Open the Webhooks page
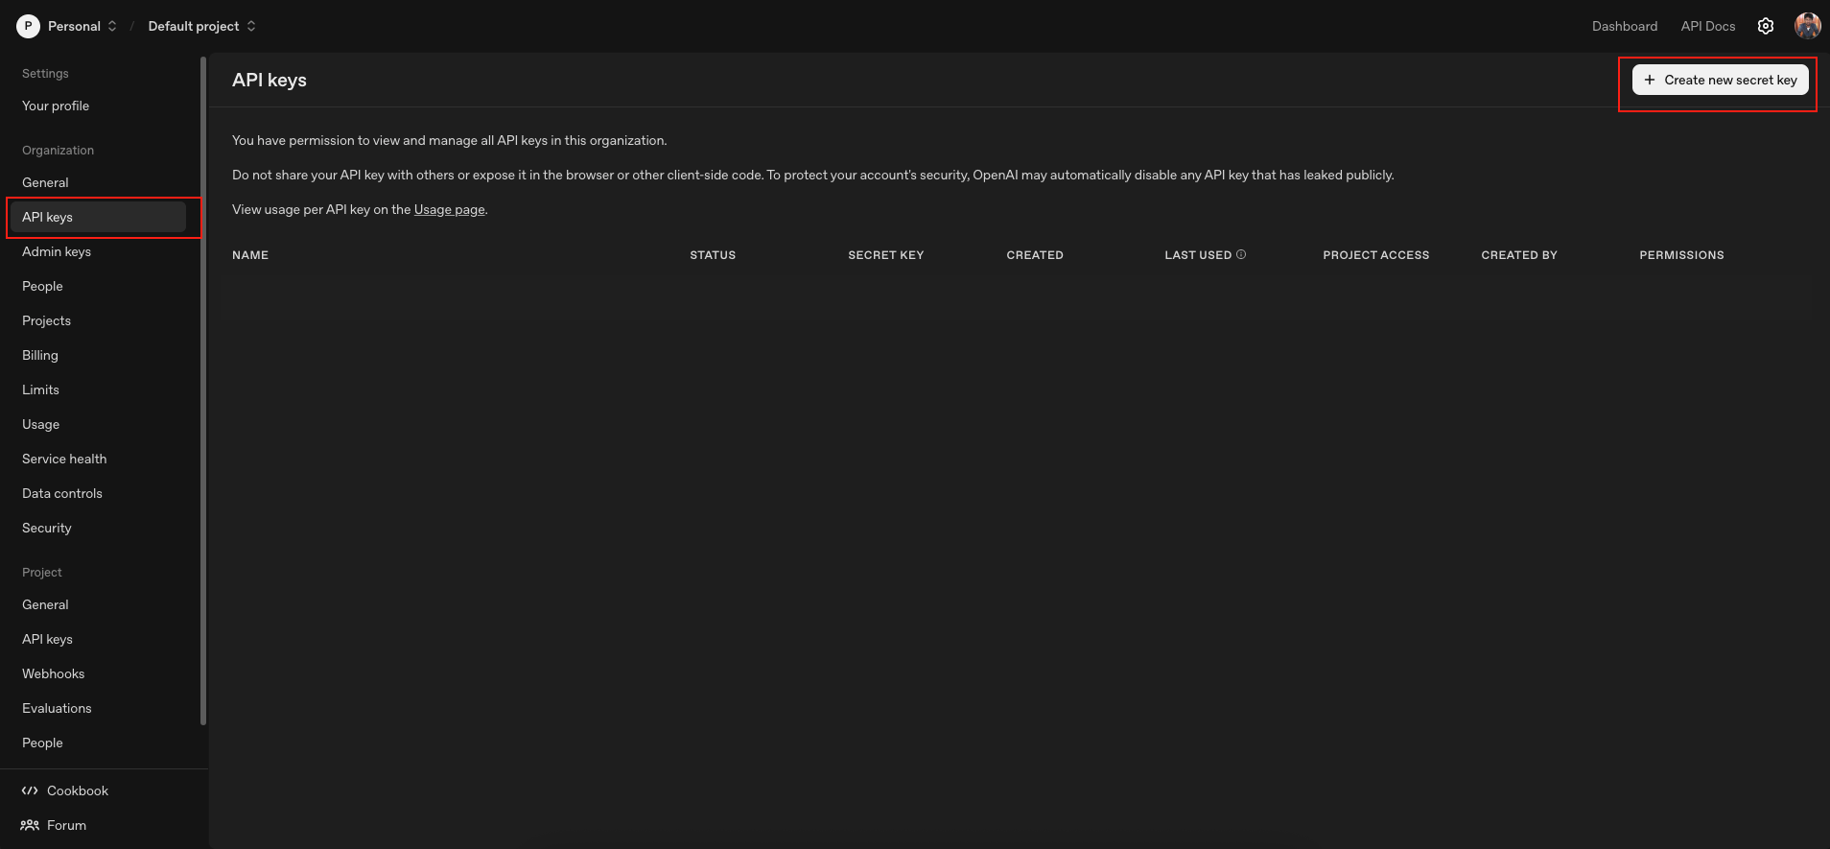The width and height of the screenshot is (1830, 849). [x=54, y=673]
